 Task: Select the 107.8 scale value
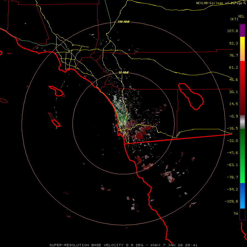tap(232, 31)
